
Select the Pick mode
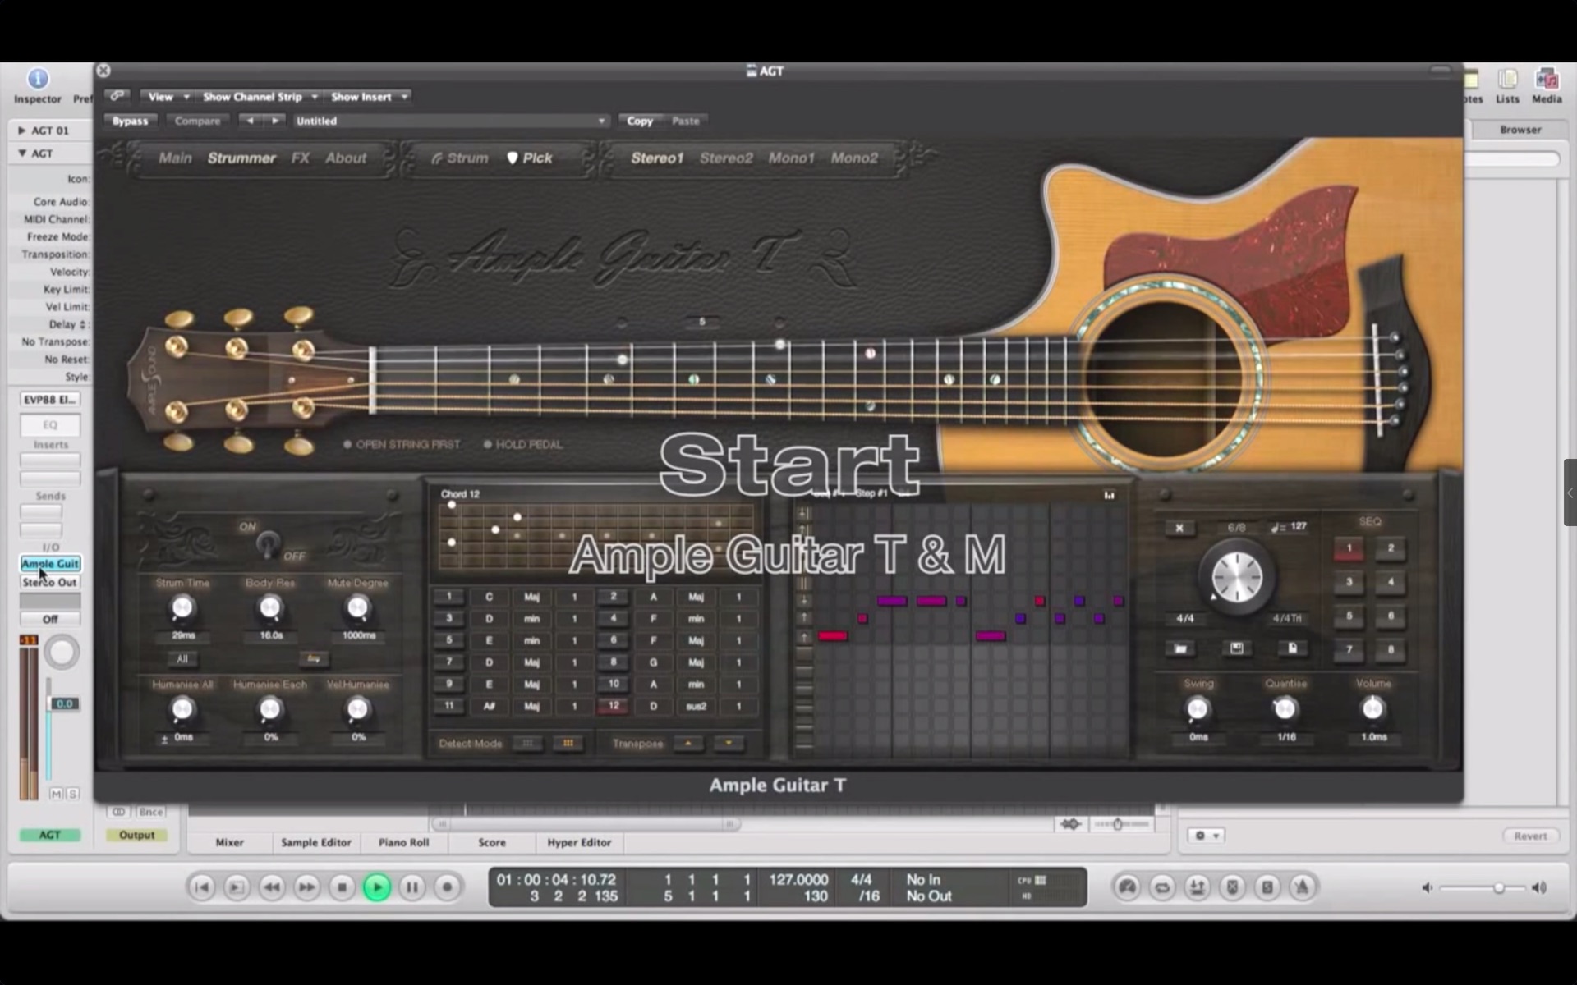(529, 158)
